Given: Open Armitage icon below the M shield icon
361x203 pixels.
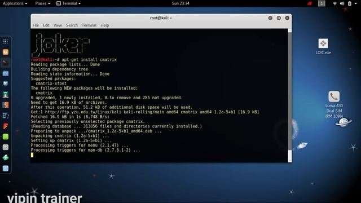Looking at the screenshot, I should click(6, 94).
